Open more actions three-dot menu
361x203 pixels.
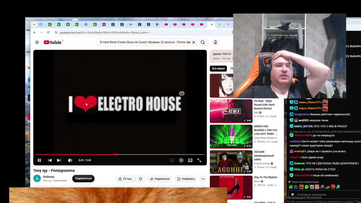point(203,179)
